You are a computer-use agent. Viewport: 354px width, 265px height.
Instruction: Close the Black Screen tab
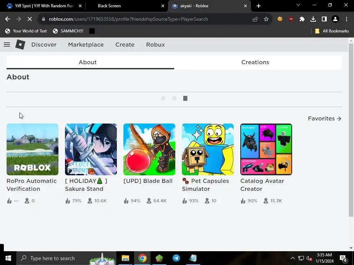point(163,6)
